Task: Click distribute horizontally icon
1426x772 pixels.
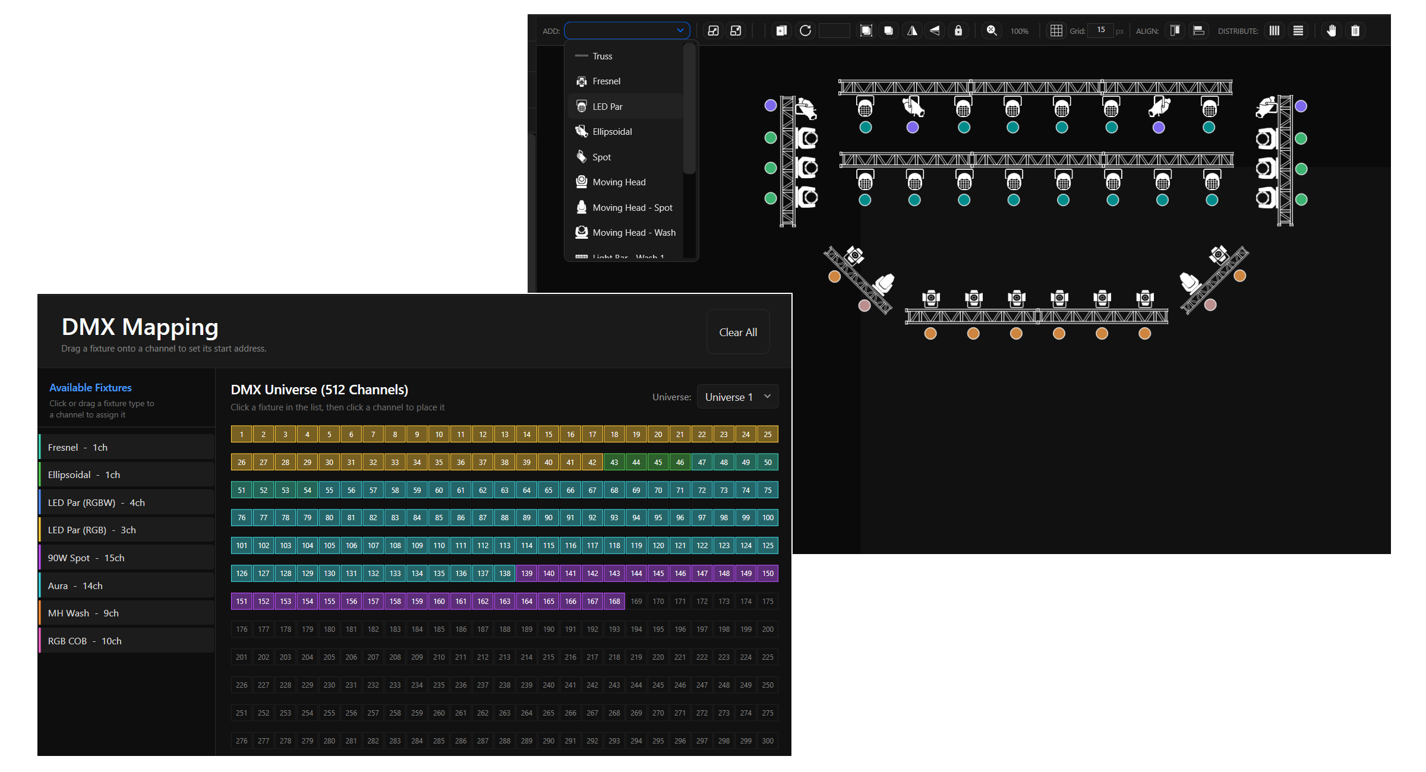Action: (x=1274, y=31)
